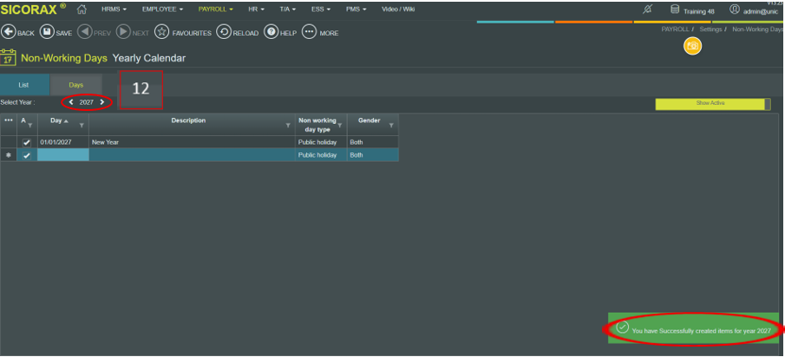Image resolution: width=785 pixels, height=357 pixels.
Task: Click the empty Day cell in new row
Action: point(62,155)
